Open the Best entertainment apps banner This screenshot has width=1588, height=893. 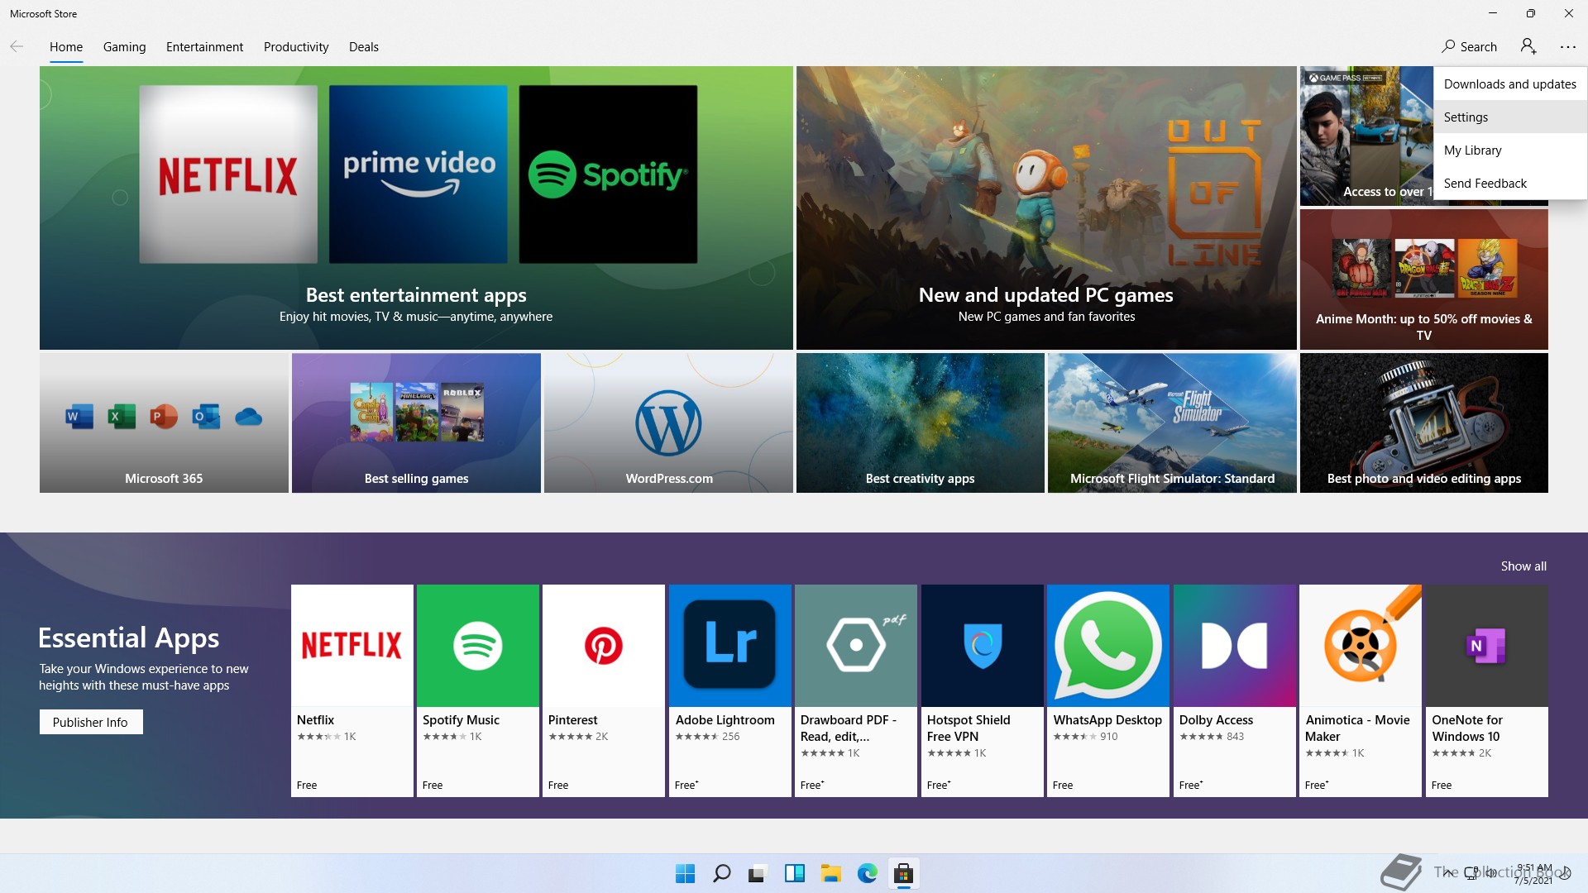point(416,208)
